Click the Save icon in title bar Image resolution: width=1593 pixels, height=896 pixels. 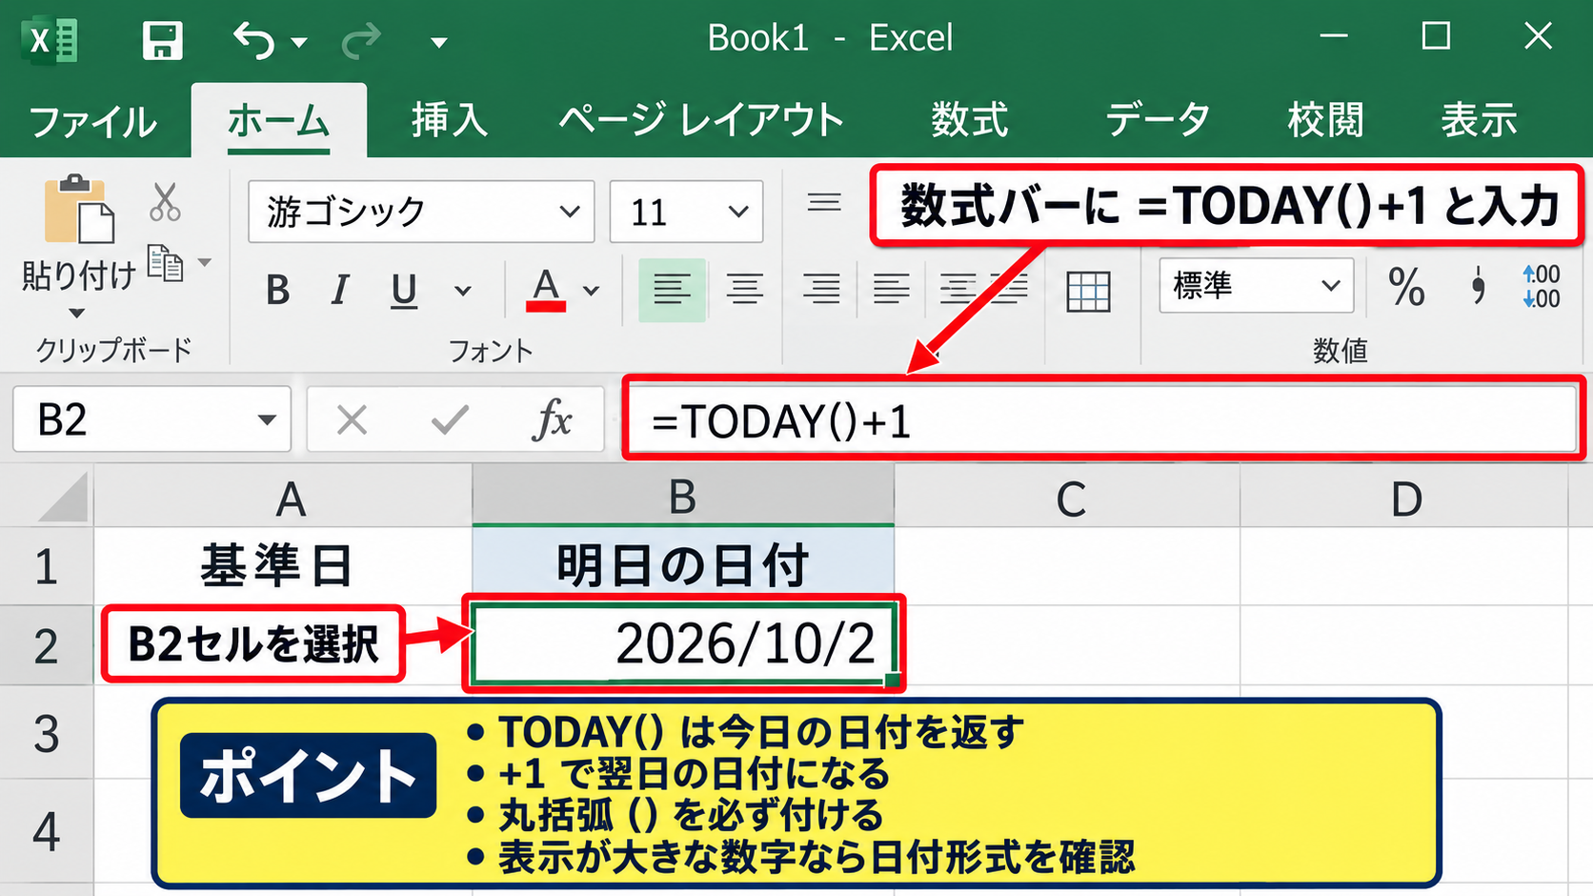[162, 40]
